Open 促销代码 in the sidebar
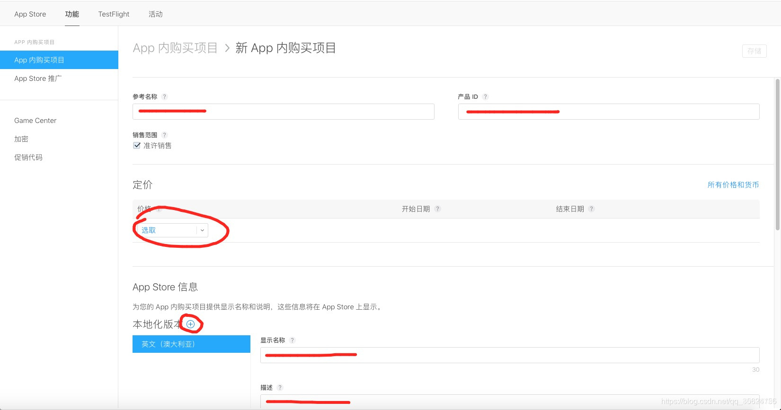Screen dimensions: 781x410 pos(28,157)
